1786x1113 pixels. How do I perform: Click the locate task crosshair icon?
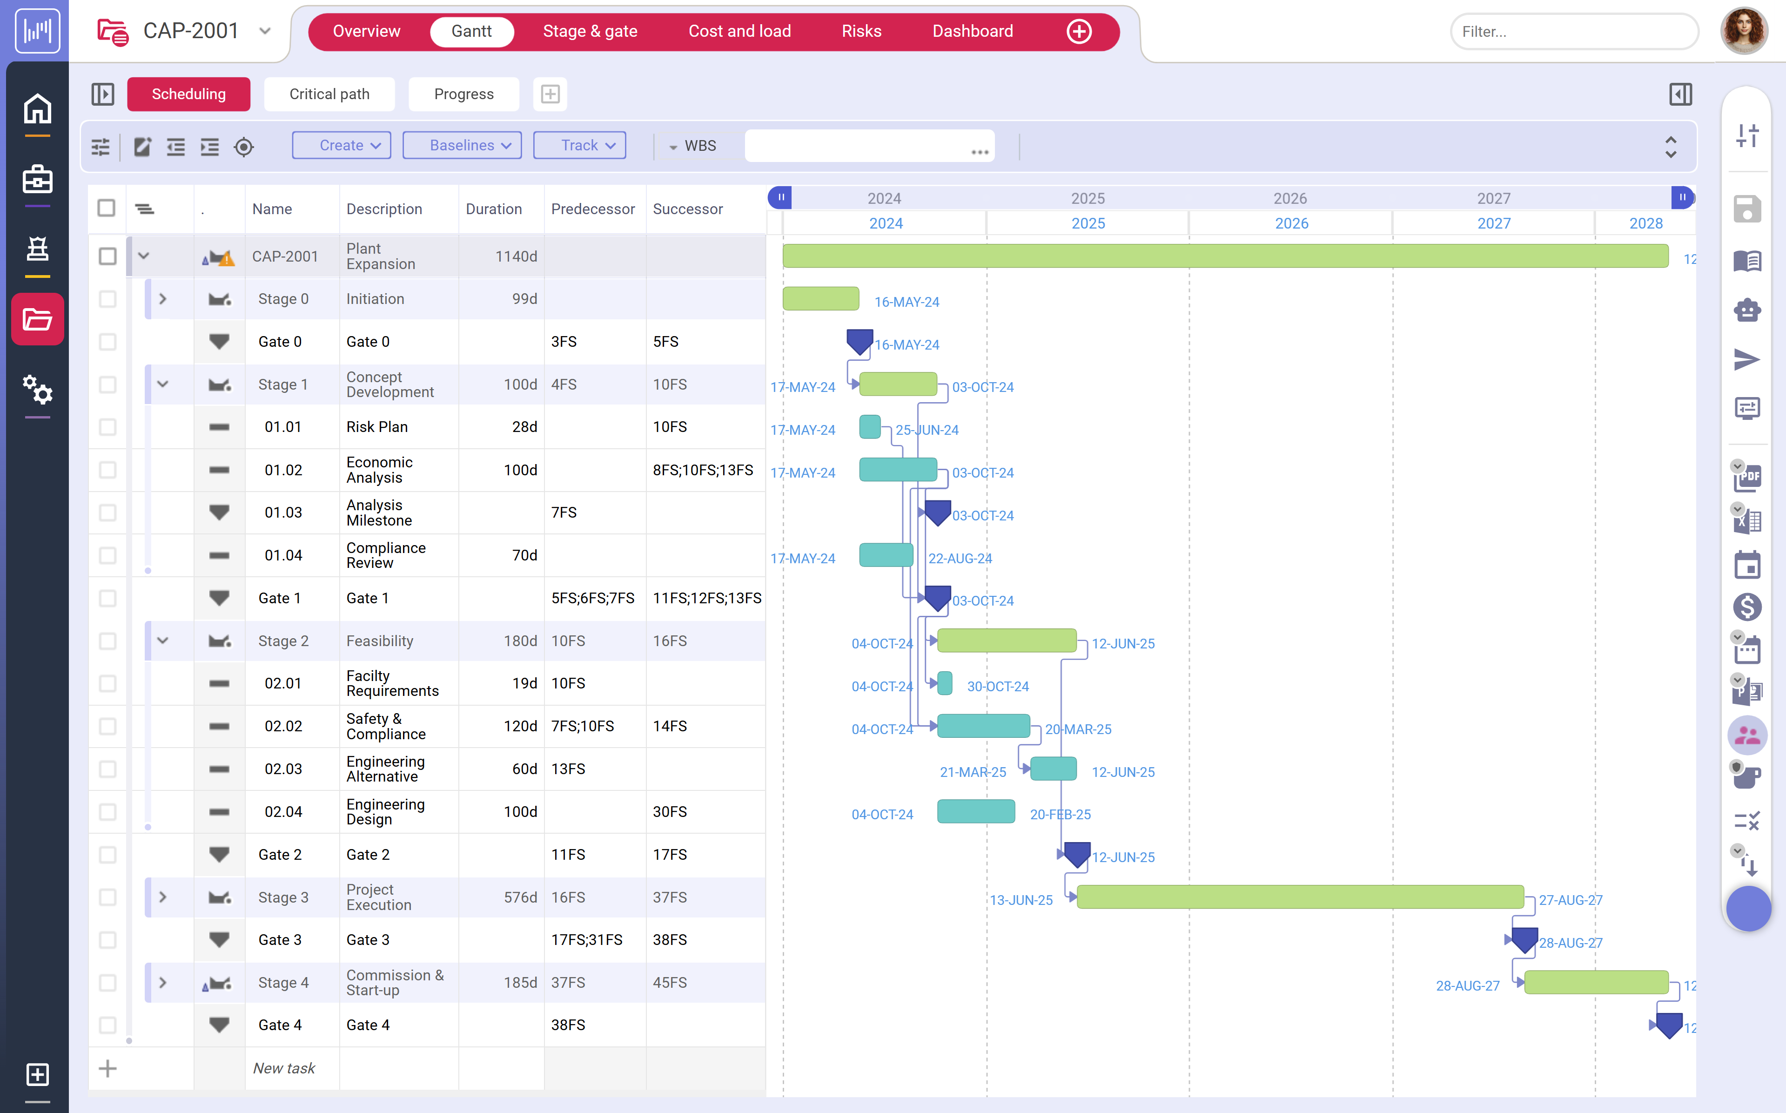244,147
